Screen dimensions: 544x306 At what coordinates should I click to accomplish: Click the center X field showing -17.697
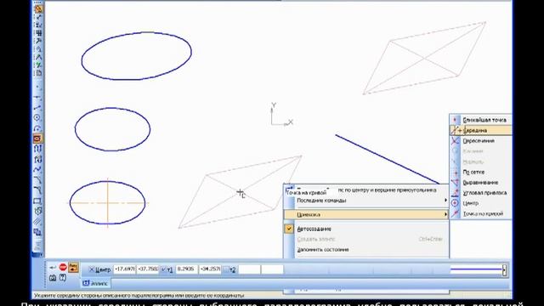click(125, 269)
